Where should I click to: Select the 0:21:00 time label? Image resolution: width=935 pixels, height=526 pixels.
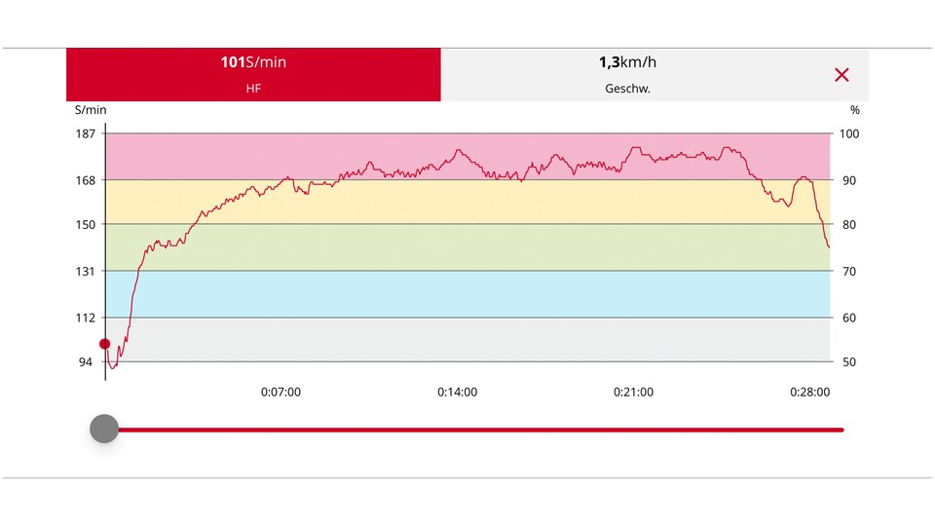point(633,393)
